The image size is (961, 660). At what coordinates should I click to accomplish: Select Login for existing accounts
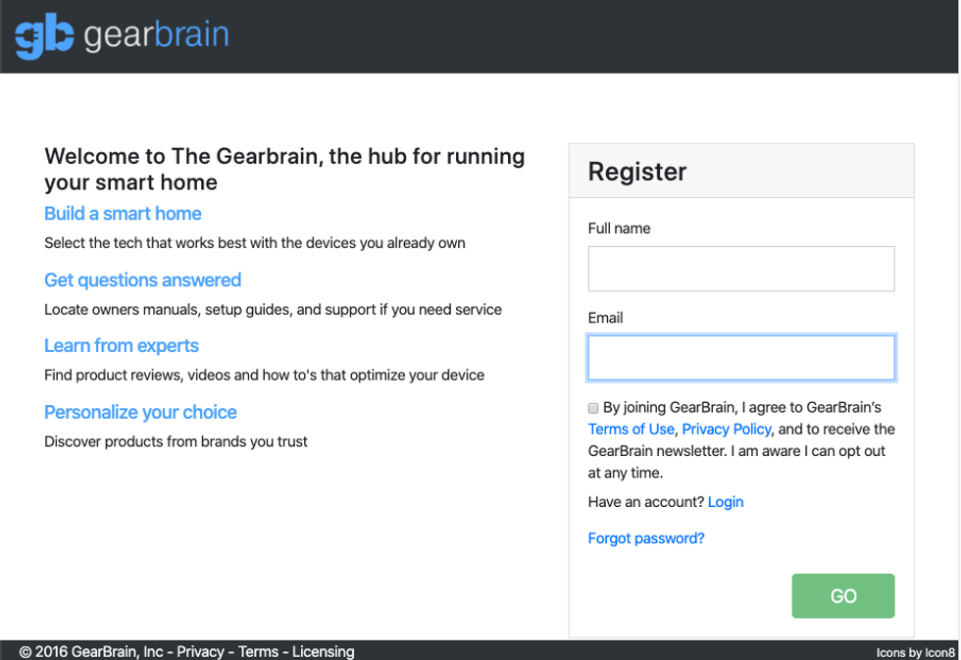726,502
